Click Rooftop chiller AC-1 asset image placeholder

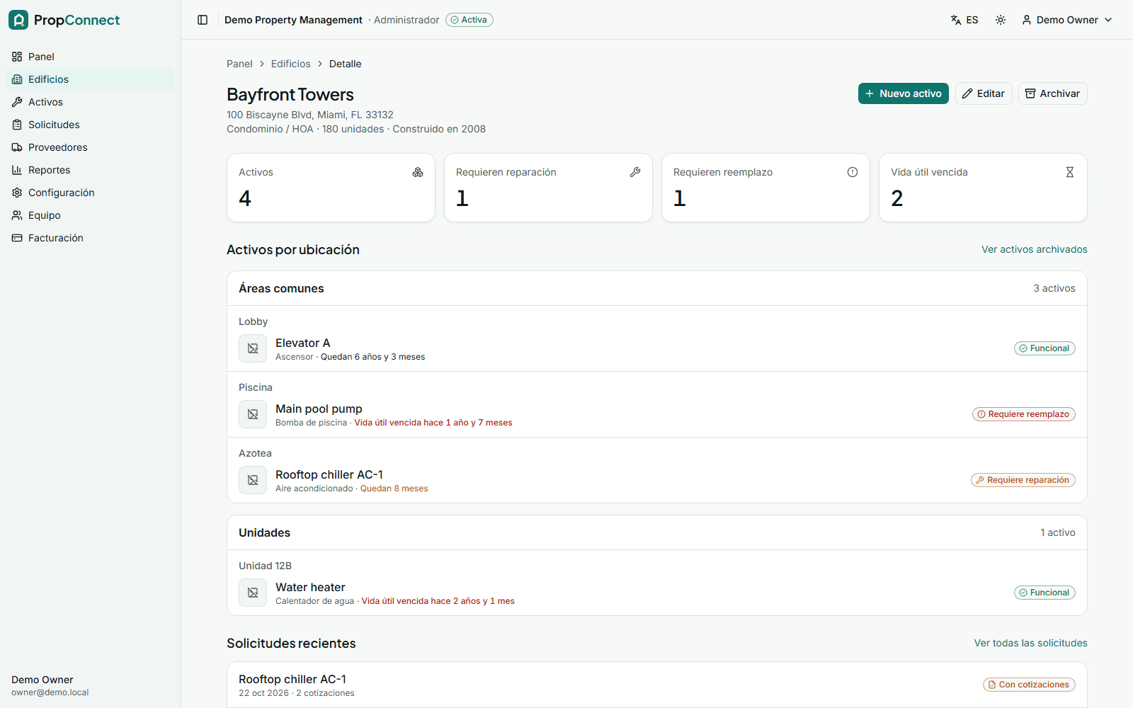pos(253,480)
